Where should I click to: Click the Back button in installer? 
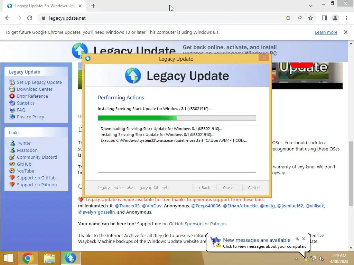[x=204, y=187]
